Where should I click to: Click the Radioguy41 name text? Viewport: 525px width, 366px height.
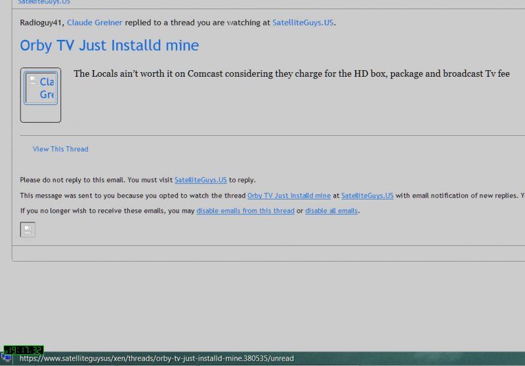pos(41,22)
